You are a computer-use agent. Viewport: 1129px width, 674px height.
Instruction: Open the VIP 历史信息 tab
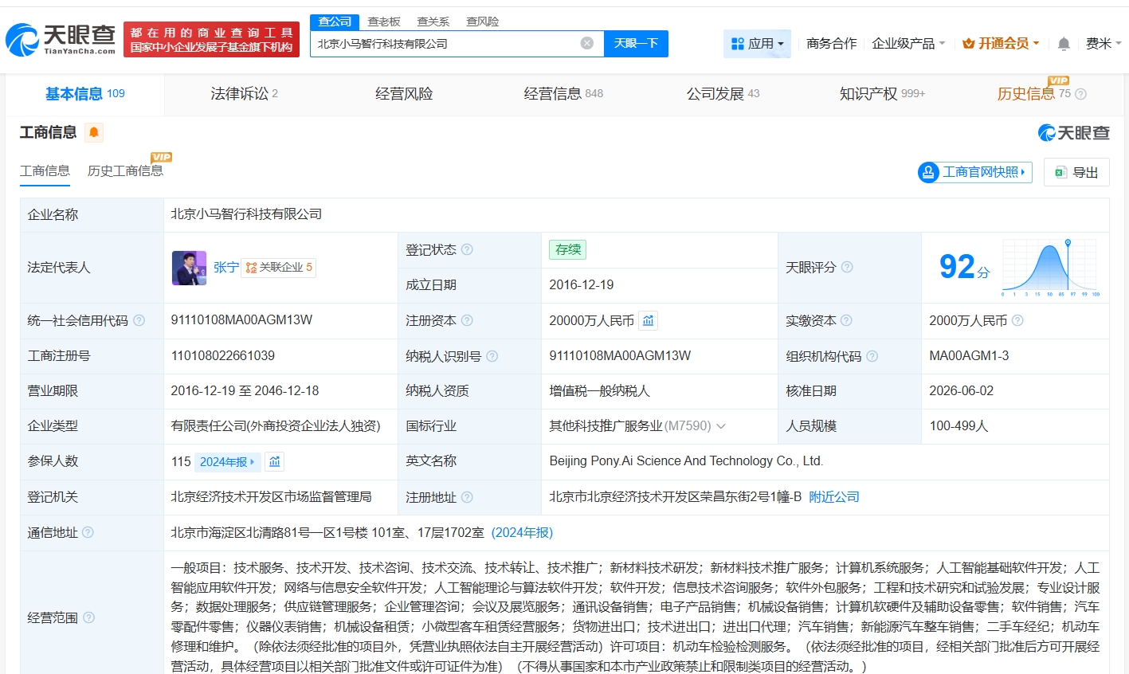tap(1034, 94)
